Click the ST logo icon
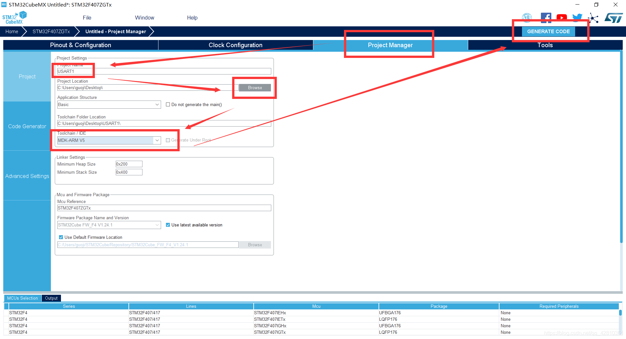 click(614, 18)
